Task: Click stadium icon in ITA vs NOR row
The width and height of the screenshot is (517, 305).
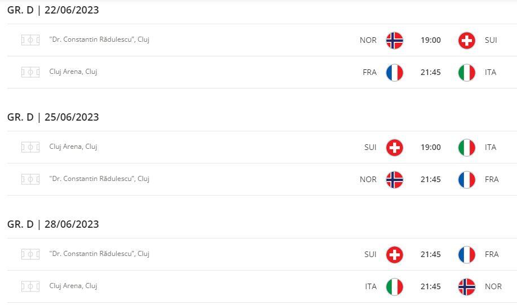Action: click(x=30, y=286)
